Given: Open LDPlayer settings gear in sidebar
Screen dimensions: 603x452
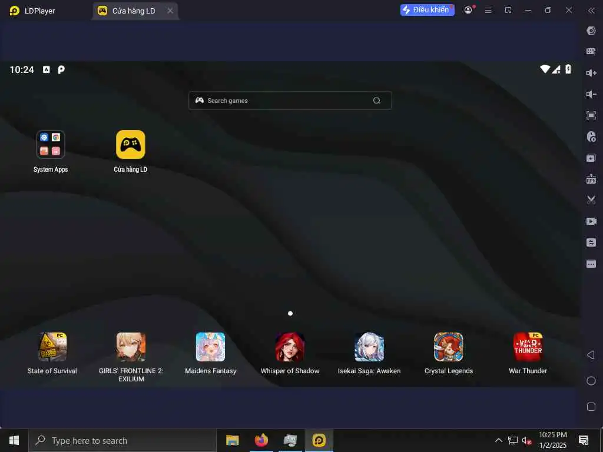Looking at the screenshot, I should coord(591,31).
